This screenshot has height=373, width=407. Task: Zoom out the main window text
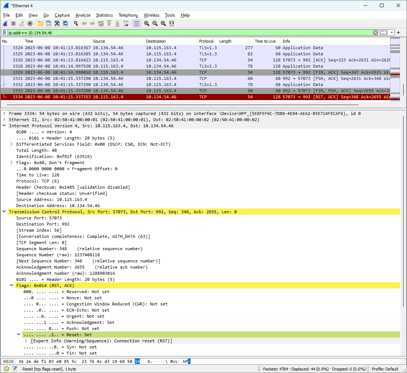(155, 23)
